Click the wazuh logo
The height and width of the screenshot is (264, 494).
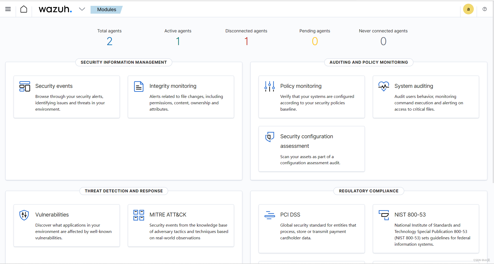(55, 9)
